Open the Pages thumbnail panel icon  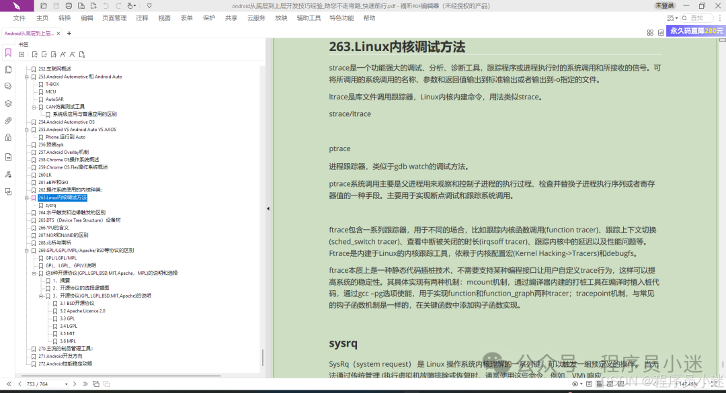coord(8,69)
